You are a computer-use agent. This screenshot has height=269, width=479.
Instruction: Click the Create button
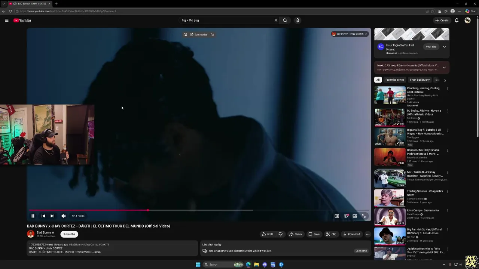point(442,20)
